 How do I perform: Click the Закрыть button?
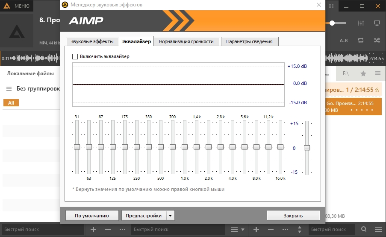coord(293,216)
